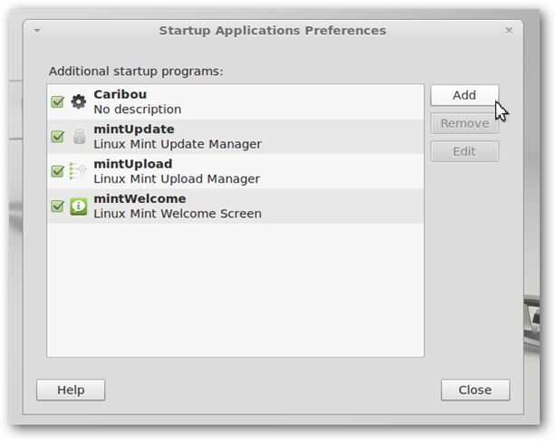
Task: Open Help for startup applications
Action: (x=71, y=390)
